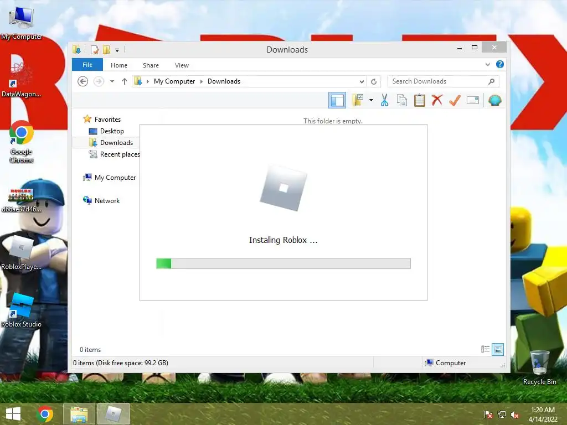Click the Roblox installer progress bar

pyautogui.click(x=283, y=263)
